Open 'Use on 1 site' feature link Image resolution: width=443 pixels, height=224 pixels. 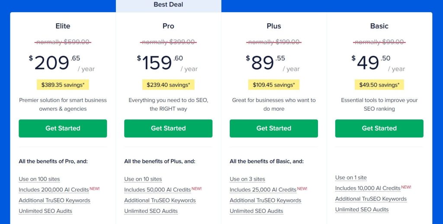[351, 178]
